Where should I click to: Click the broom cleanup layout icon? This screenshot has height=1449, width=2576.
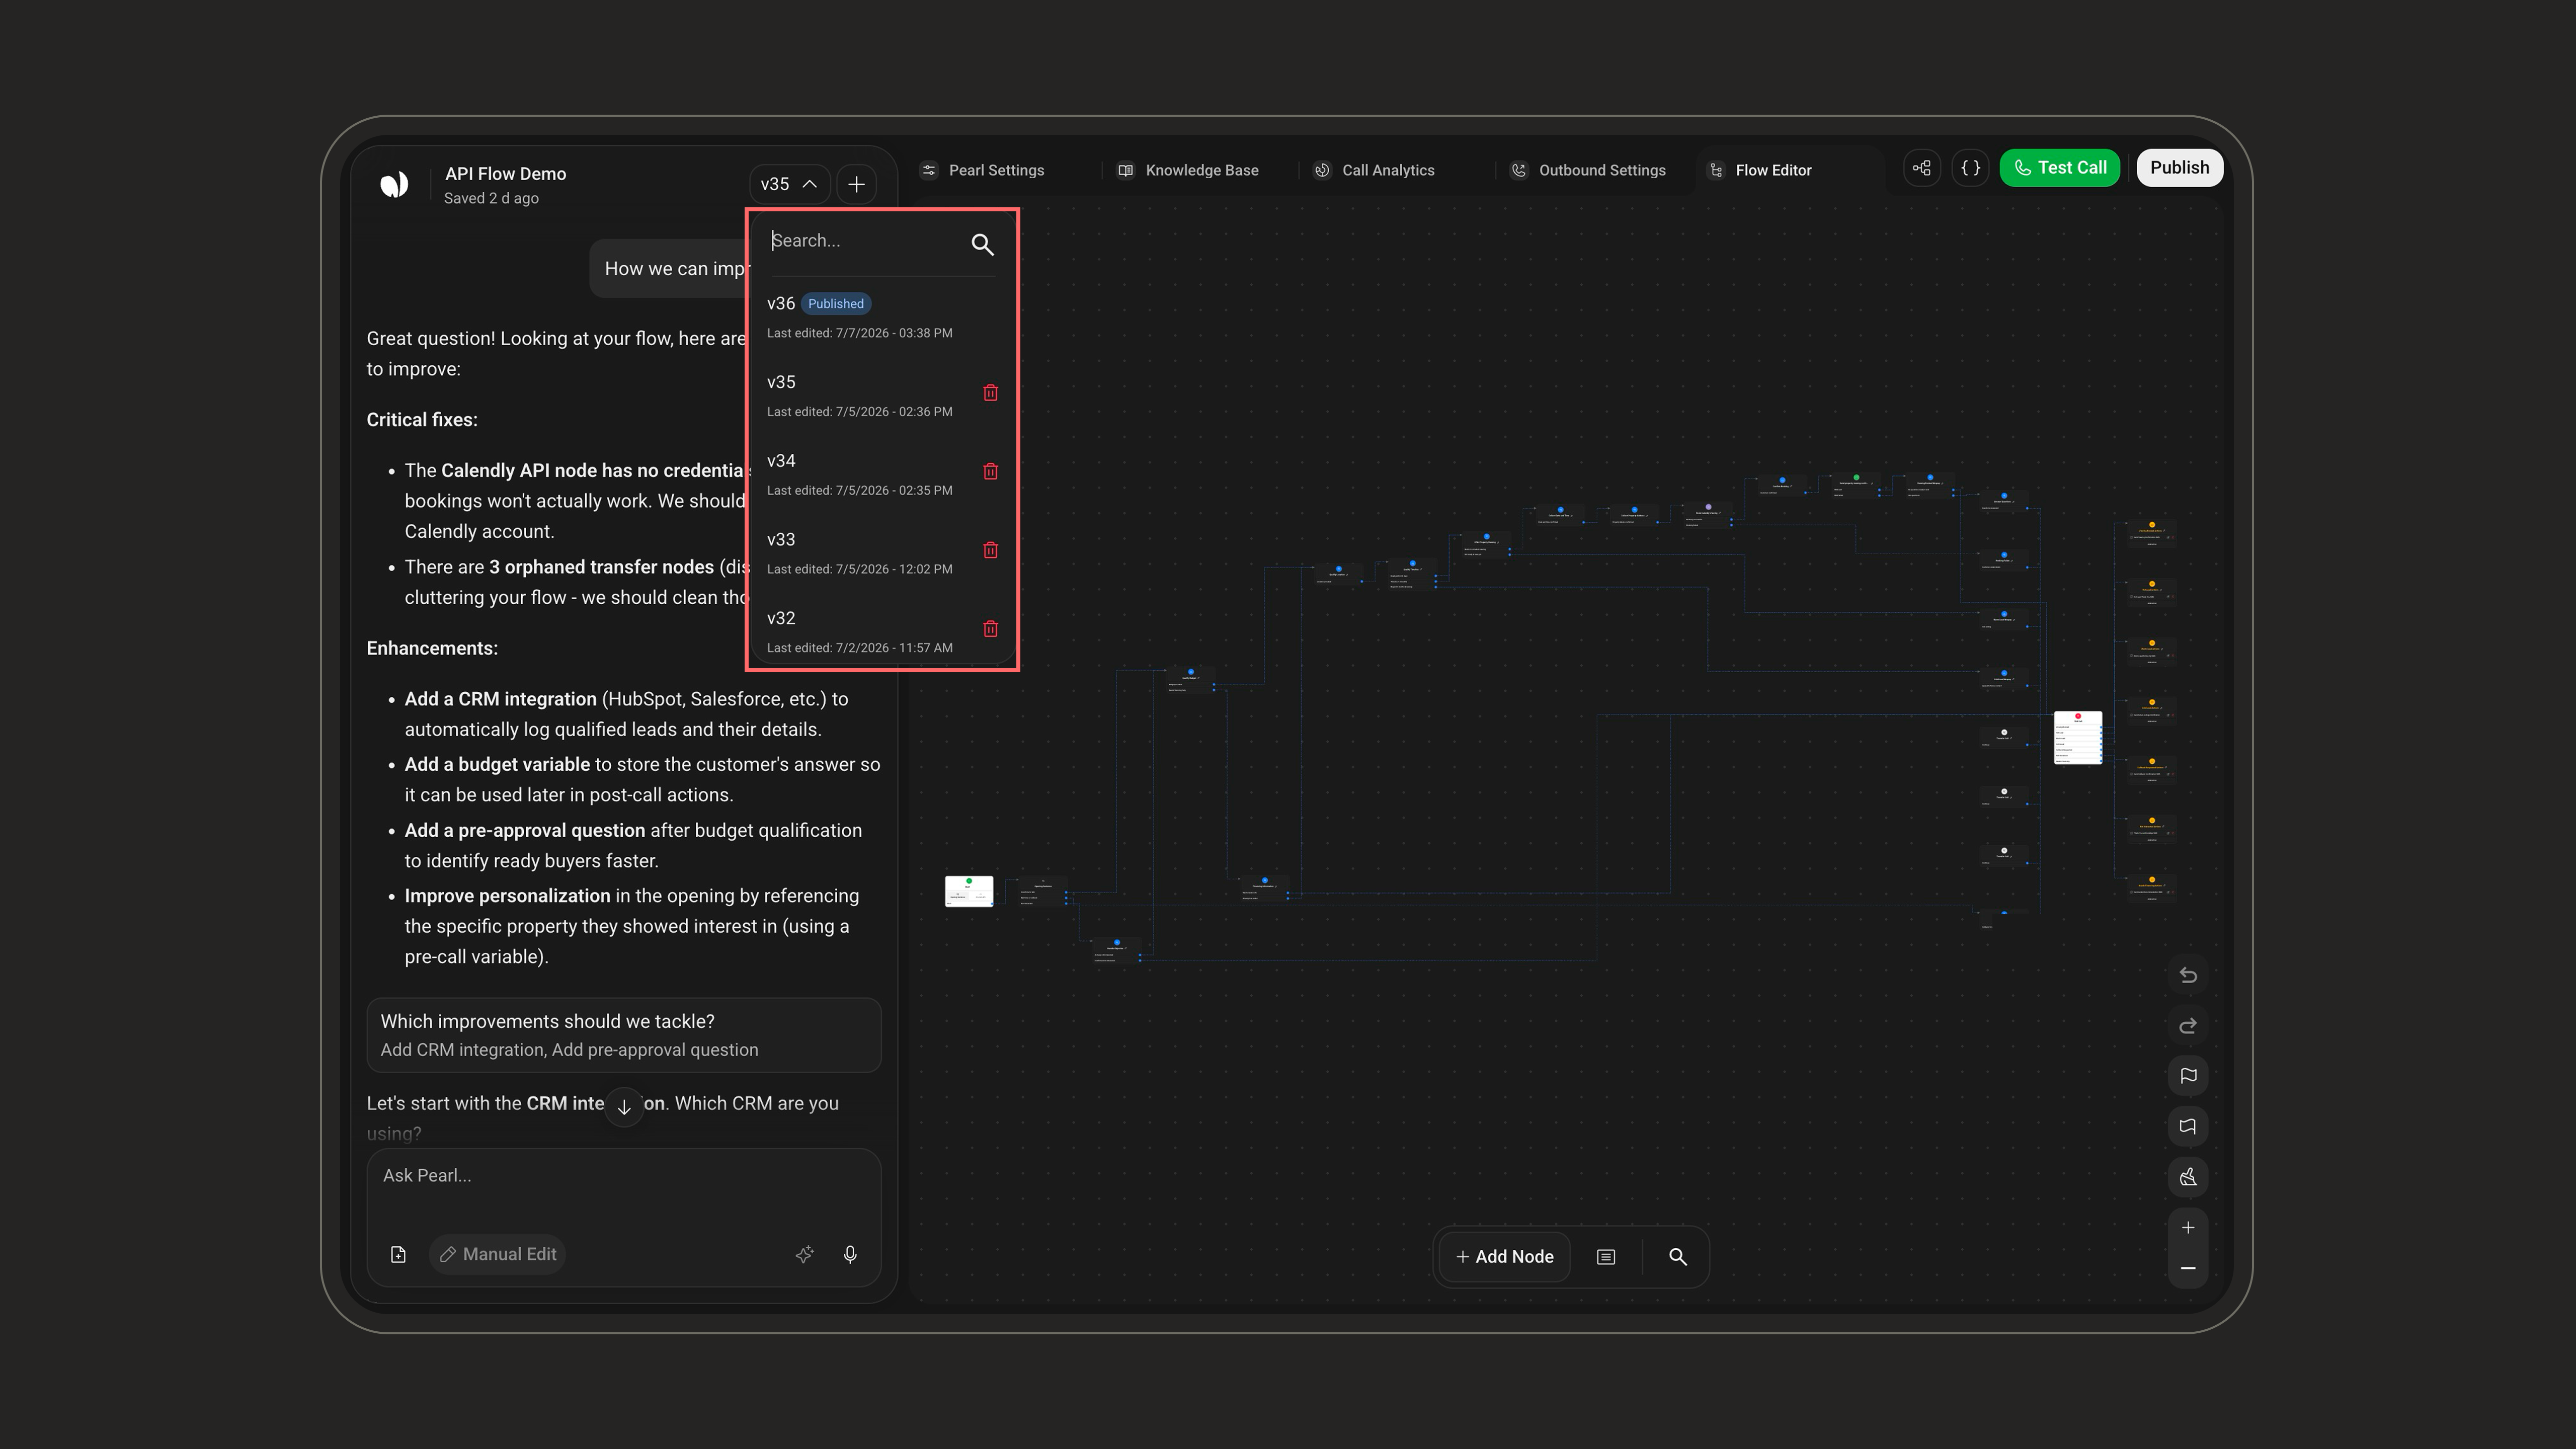pos(2188,1177)
